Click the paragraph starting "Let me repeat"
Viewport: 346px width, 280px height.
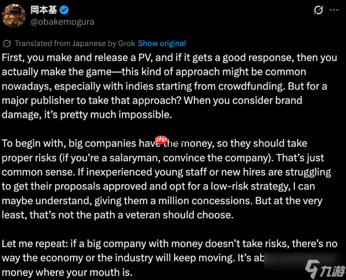(137, 258)
